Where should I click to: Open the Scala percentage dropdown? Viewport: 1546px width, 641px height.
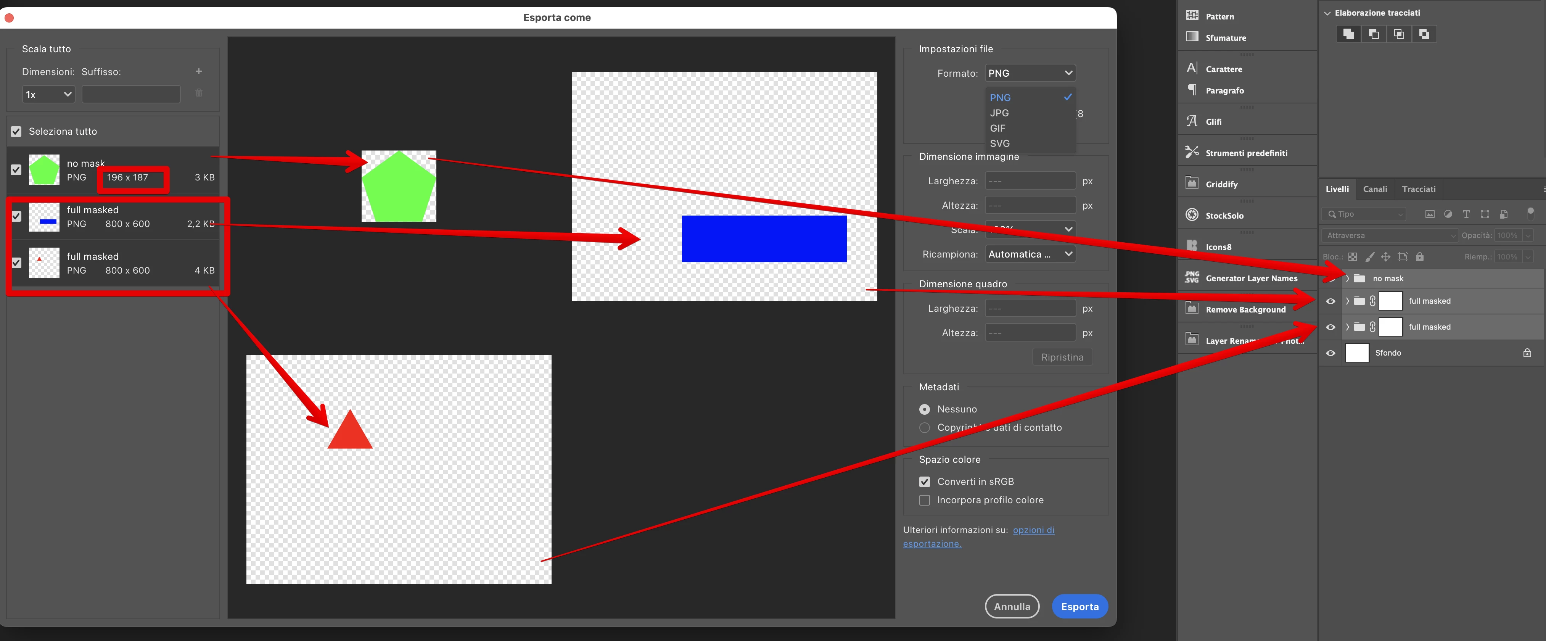click(x=1030, y=229)
